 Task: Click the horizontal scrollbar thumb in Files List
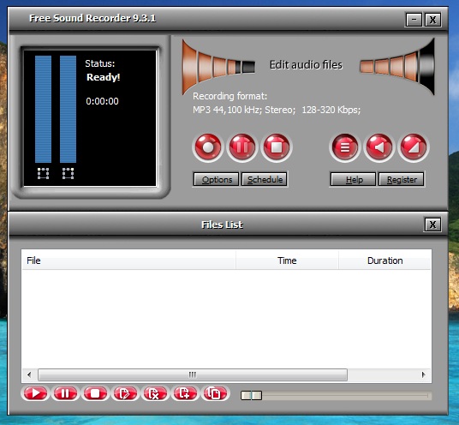click(193, 374)
